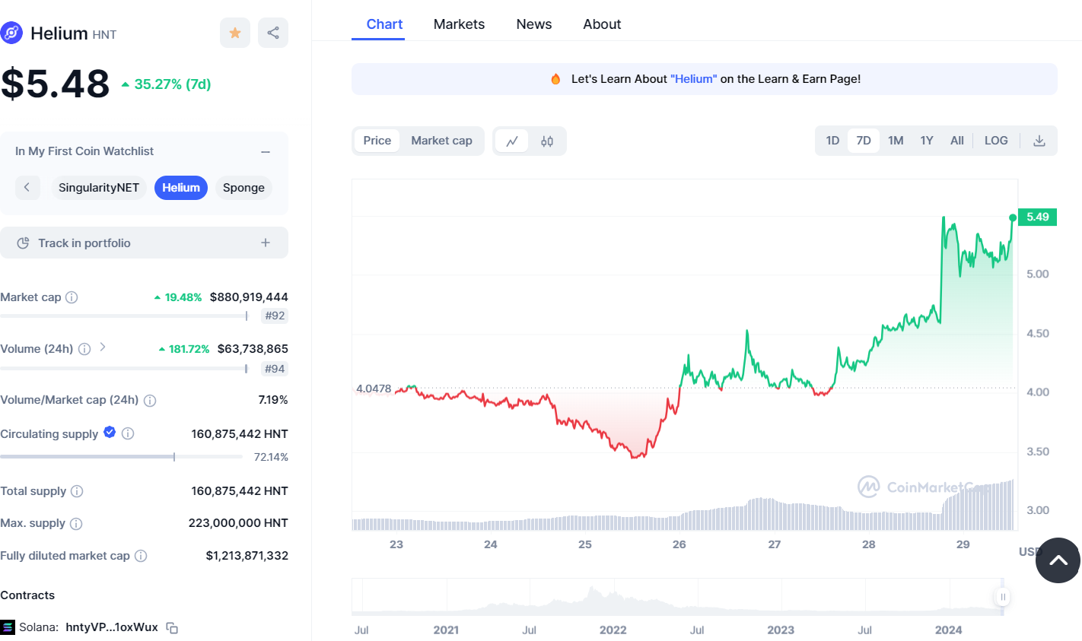Open the Max. supply info icon
The image size is (1082, 641).
pos(76,524)
